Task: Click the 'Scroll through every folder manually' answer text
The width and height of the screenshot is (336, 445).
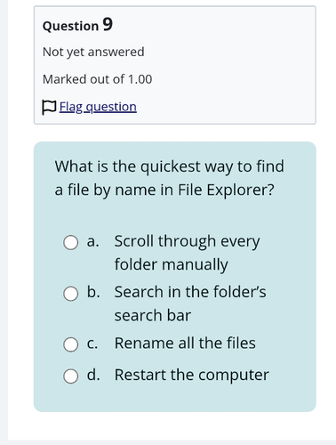Action: pos(188,253)
